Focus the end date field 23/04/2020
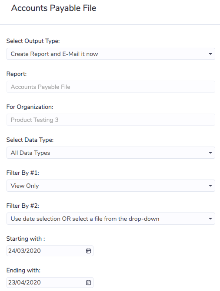The height and width of the screenshot is (291, 220). coord(50,282)
